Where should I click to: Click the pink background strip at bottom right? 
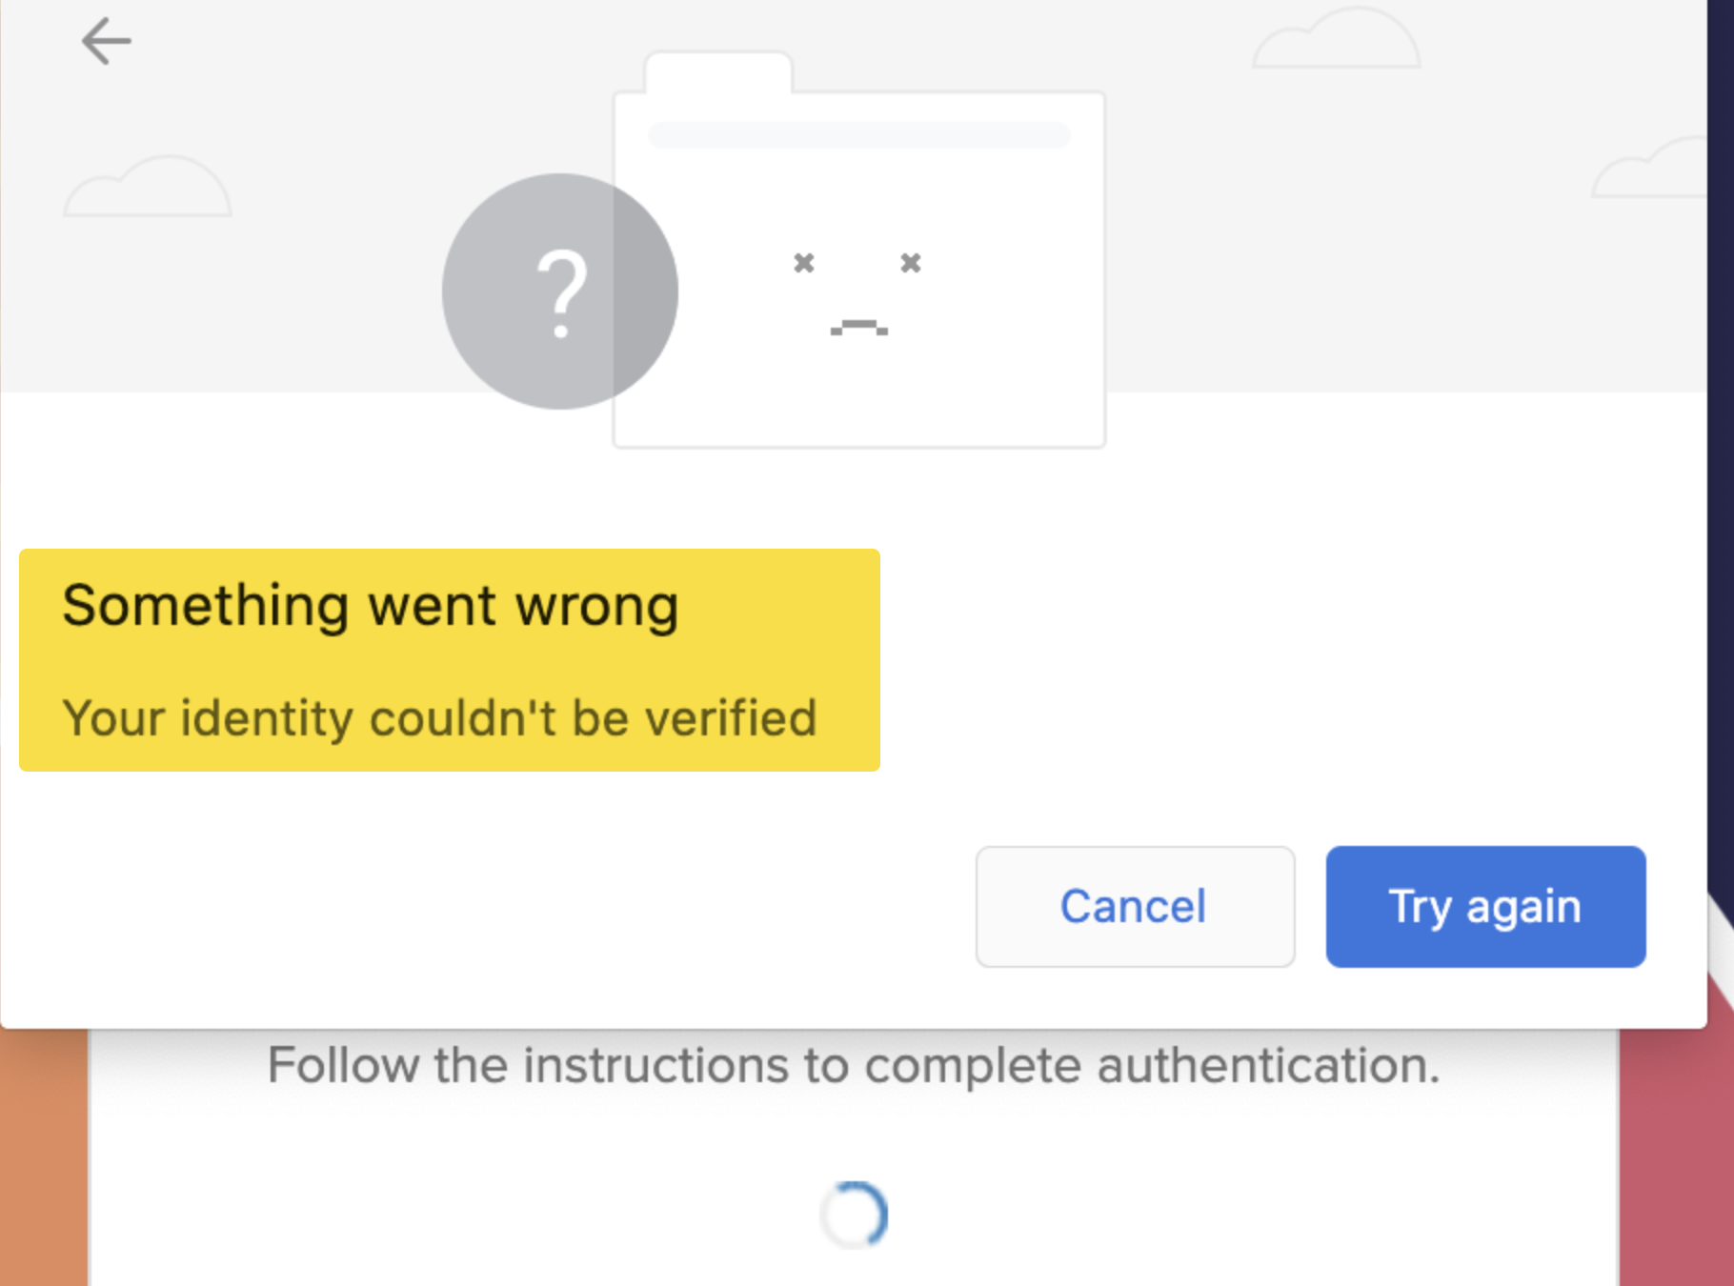[x=1677, y=1162]
